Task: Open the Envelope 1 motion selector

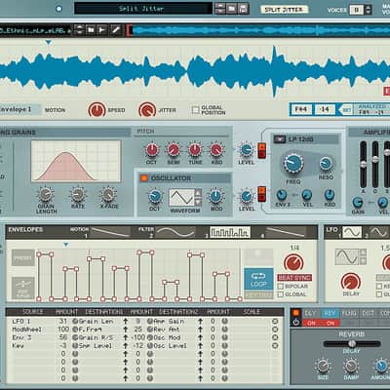Action: (x=20, y=109)
